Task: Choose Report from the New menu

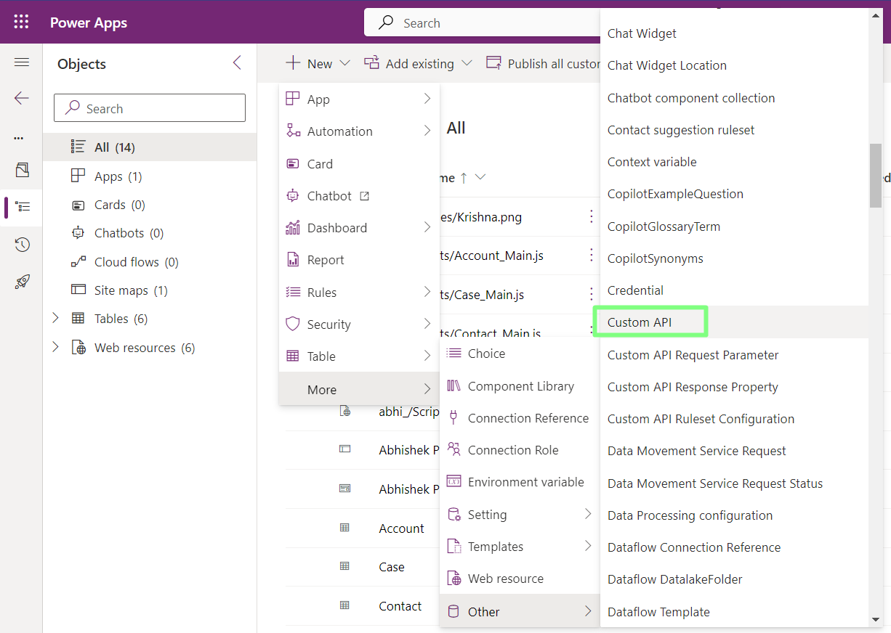Action: (359, 260)
